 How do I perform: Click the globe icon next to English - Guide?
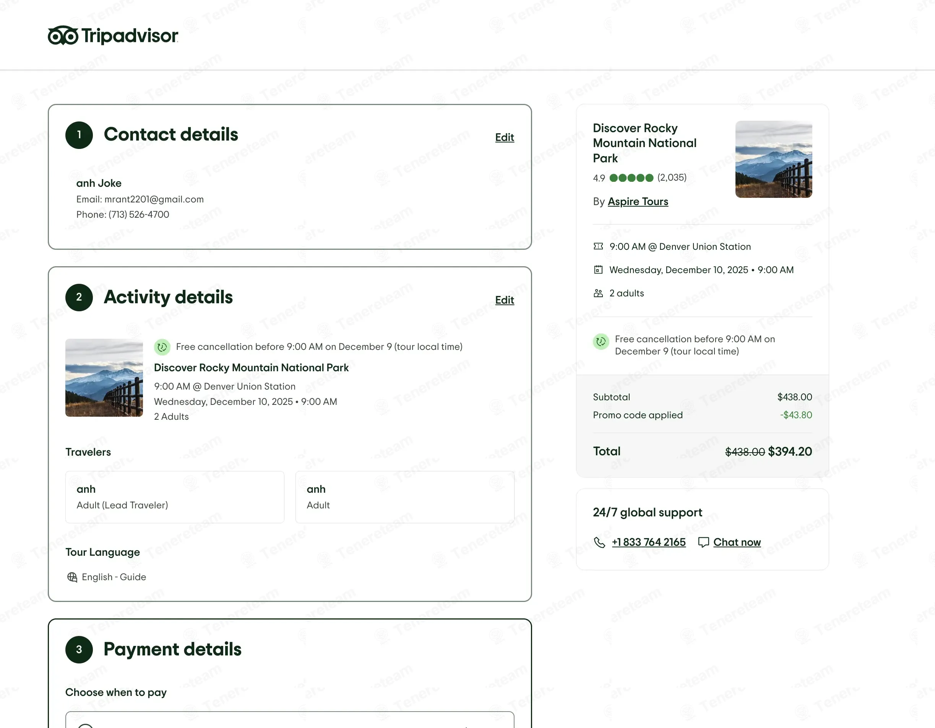72,577
